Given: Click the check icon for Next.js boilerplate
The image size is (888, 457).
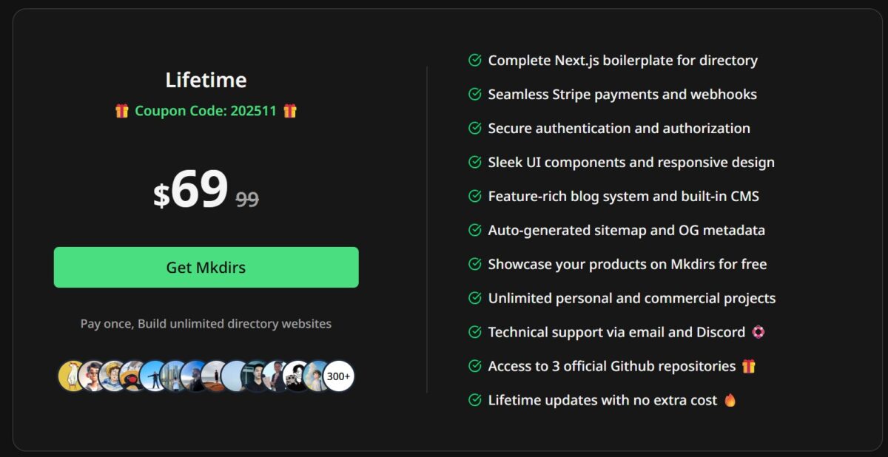Looking at the screenshot, I should (x=475, y=60).
